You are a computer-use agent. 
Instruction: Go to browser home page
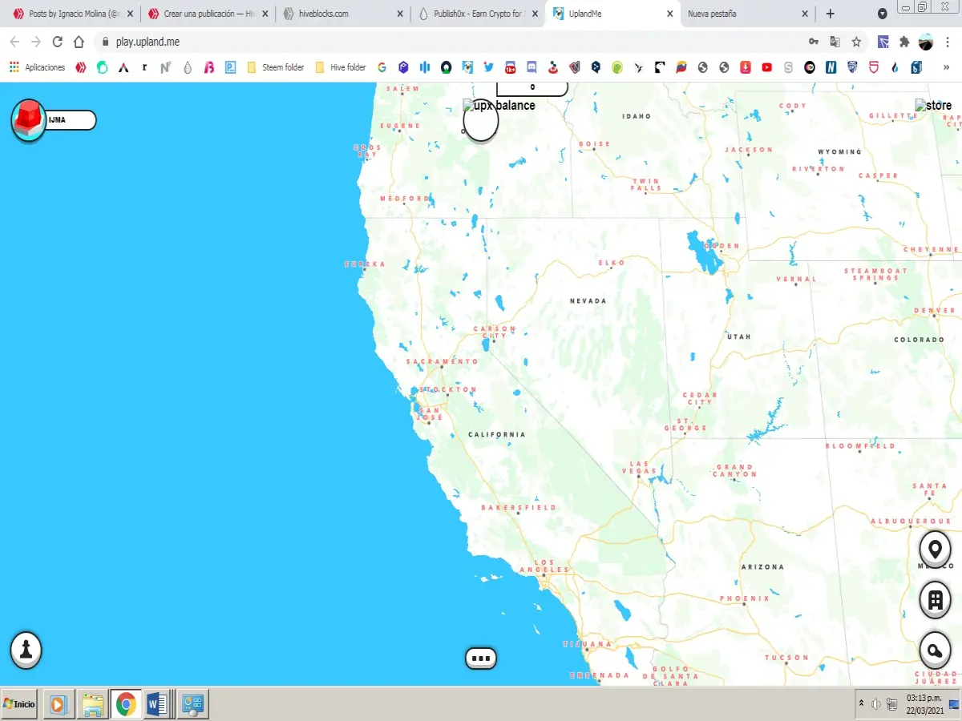pos(79,42)
